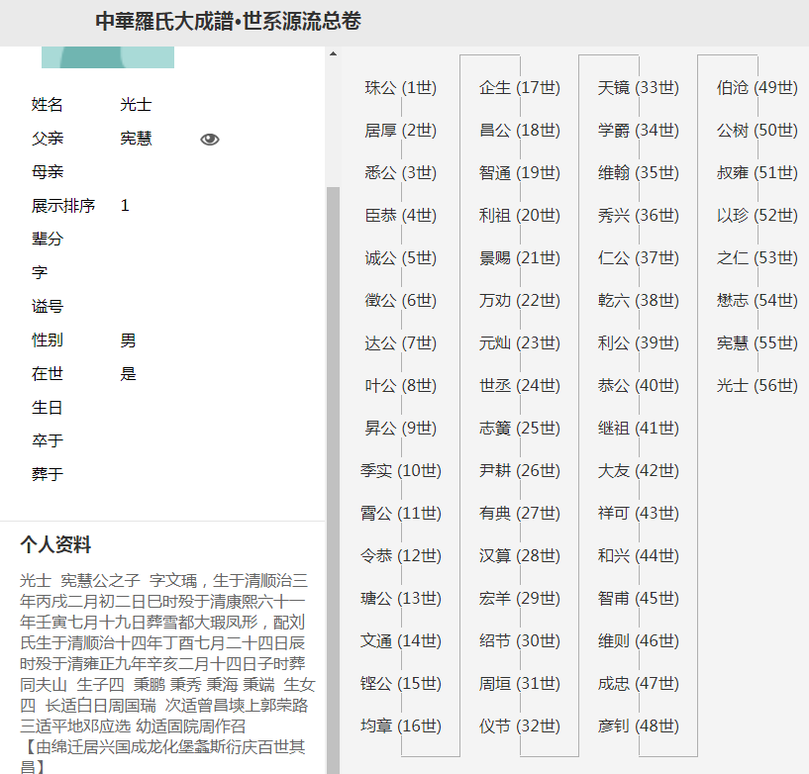Open 恭公 (40世)
The height and width of the screenshot is (774, 809).
click(639, 386)
